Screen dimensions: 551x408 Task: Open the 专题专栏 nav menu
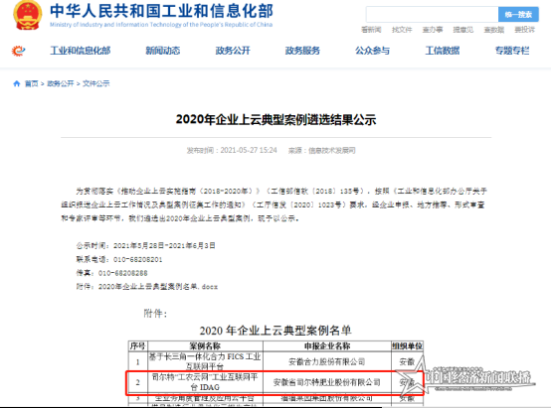pos(512,51)
